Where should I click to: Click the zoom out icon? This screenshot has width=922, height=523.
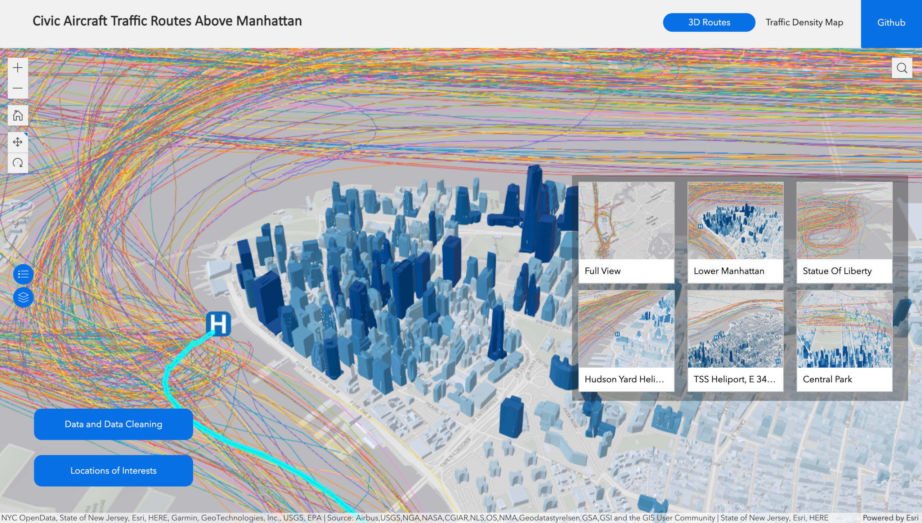(17, 87)
